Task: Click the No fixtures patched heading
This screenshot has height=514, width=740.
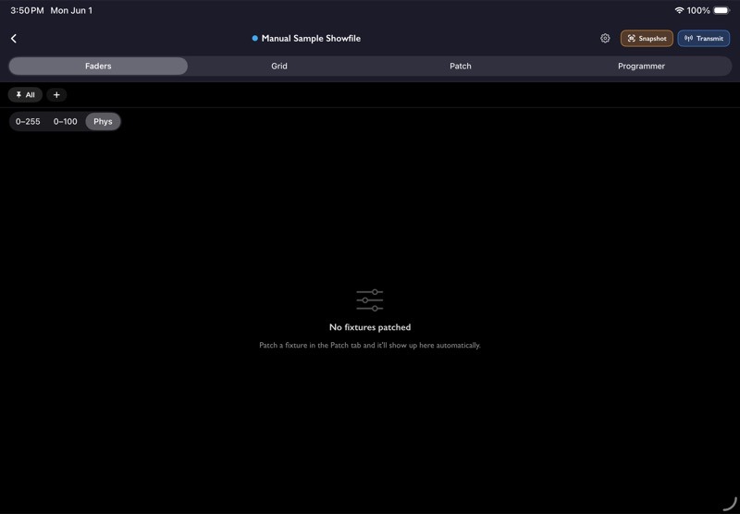Action: (x=370, y=327)
